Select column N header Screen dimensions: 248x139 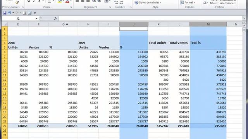(236, 24)
